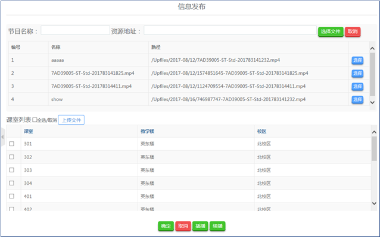Click the 资源地址 input field
Viewport: 380px width, 237px height.
pos(230,30)
